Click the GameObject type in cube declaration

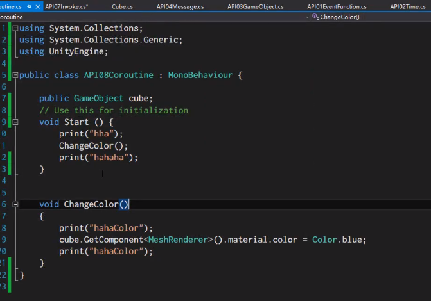(98, 99)
